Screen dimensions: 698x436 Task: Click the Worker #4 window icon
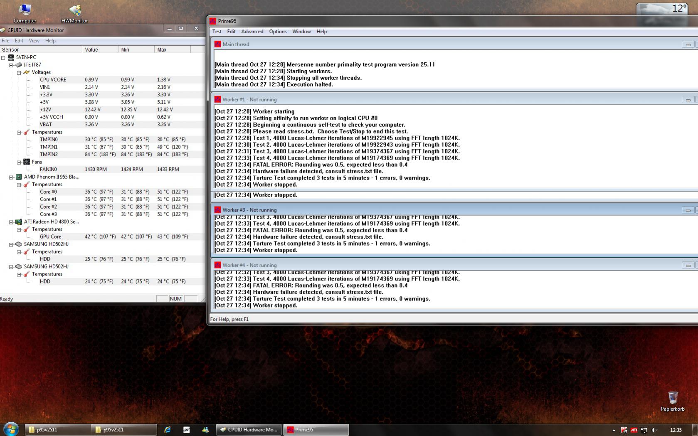(217, 265)
